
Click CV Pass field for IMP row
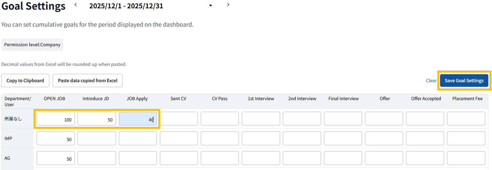point(220,138)
